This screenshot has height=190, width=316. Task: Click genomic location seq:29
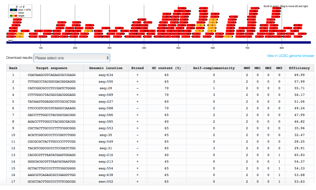pyautogui.click(x=105, y=88)
